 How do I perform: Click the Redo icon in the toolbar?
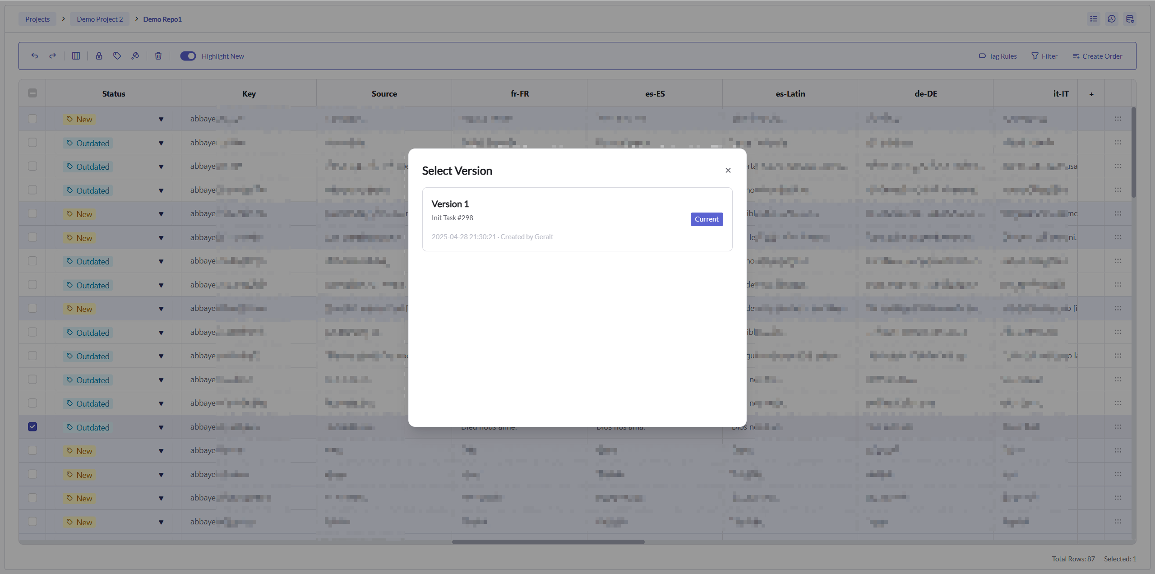[53, 56]
